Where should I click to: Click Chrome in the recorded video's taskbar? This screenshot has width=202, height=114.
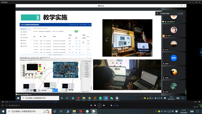pyautogui.click(x=89, y=98)
